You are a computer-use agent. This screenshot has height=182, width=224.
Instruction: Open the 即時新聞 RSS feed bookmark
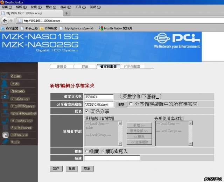point(49,28)
